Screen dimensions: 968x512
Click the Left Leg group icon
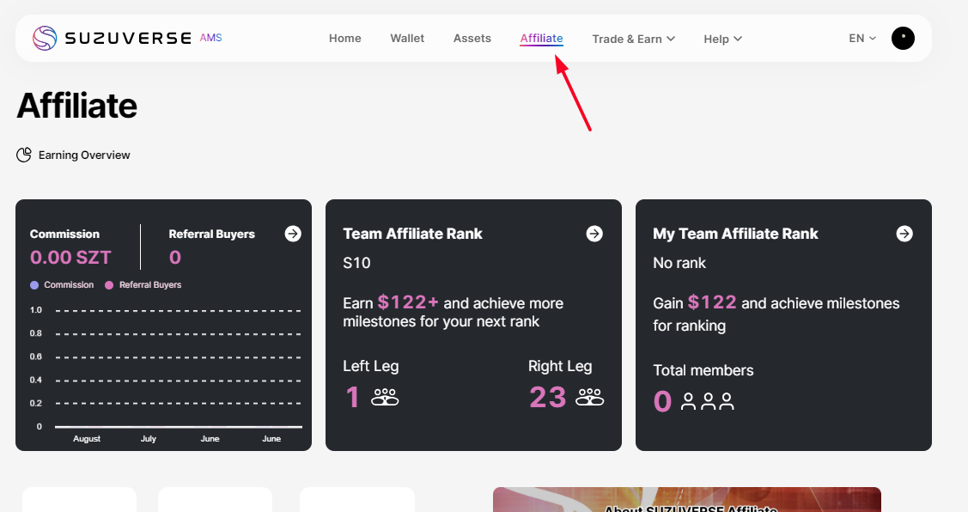[x=385, y=398]
